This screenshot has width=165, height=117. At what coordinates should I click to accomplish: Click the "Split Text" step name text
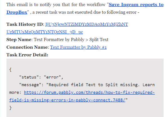(99, 40)
